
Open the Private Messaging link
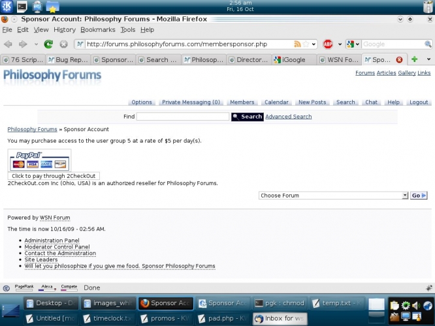tap(191, 102)
